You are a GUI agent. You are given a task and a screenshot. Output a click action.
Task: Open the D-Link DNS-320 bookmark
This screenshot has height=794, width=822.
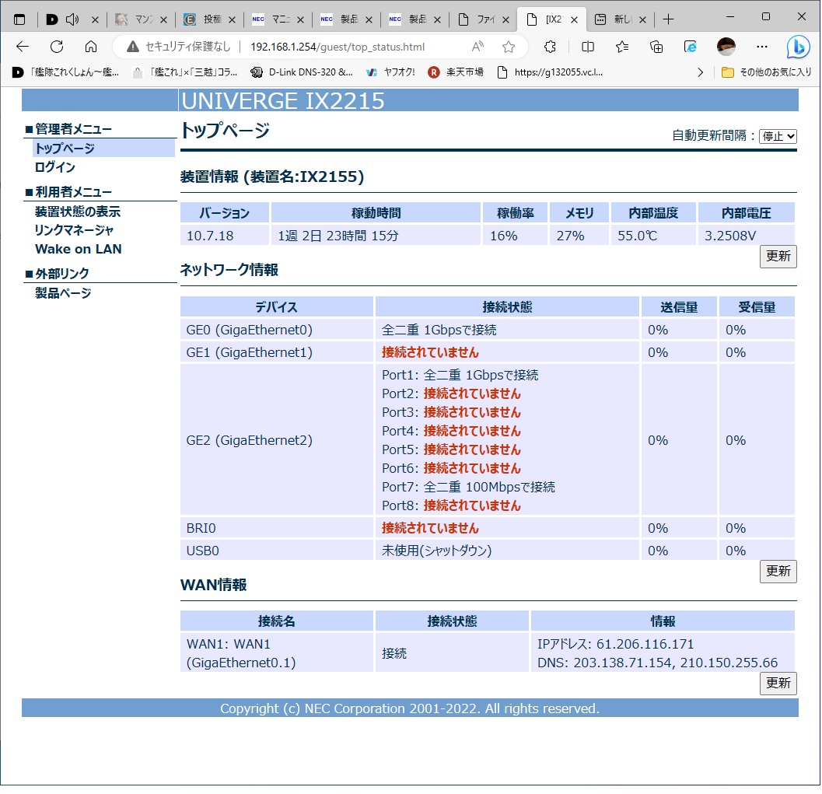[x=302, y=72]
